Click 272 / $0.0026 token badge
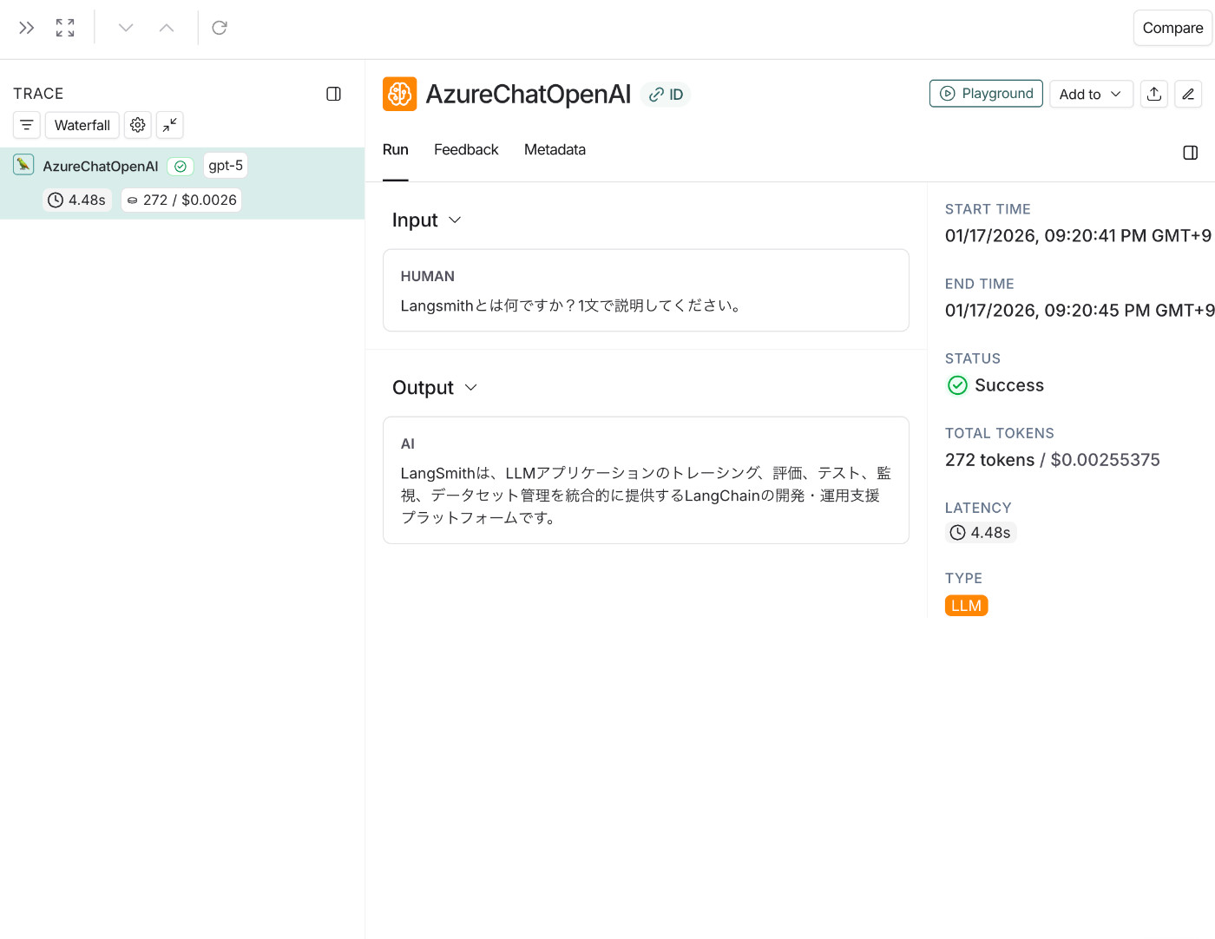Image resolution: width=1215 pixels, height=939 pixels. [x=181, y=200]
